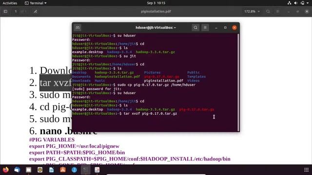Open the Terminal app menu in top bar

pyautogui.click(x=36, y=3)
